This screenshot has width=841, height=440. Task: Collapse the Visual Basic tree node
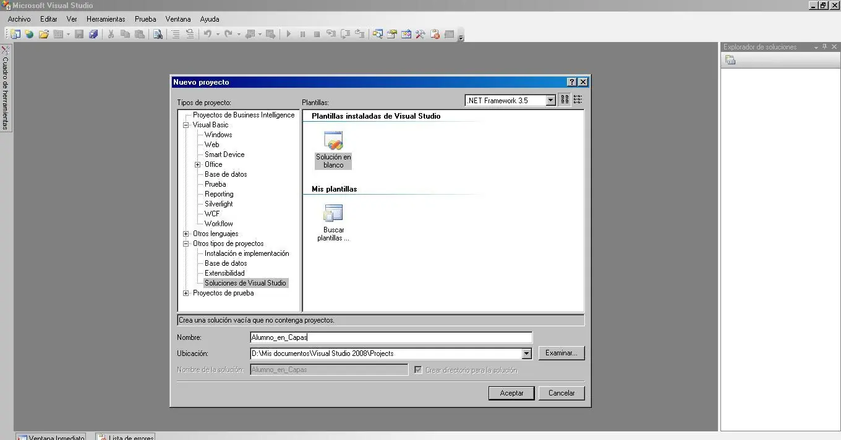coord(186,125)
